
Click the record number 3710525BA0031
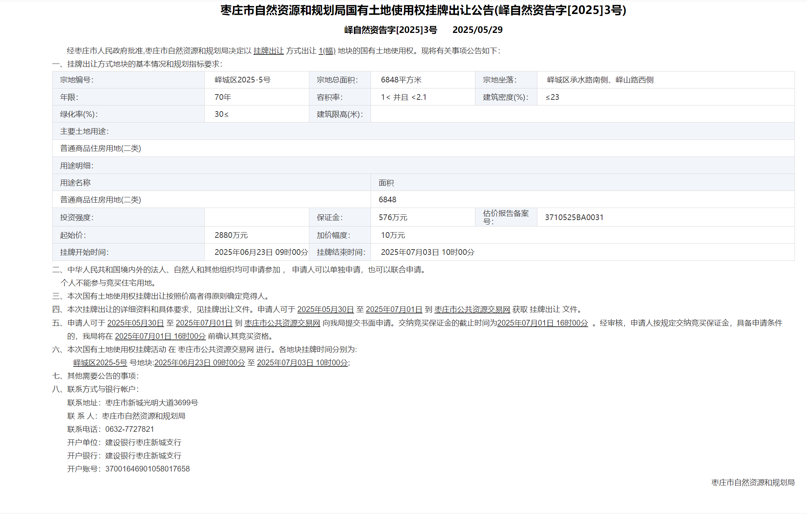tap(574, 217)
